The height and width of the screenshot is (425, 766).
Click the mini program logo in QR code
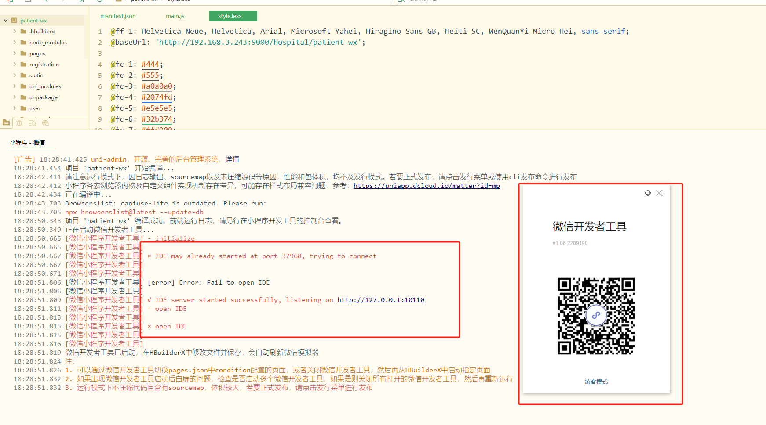596,315
